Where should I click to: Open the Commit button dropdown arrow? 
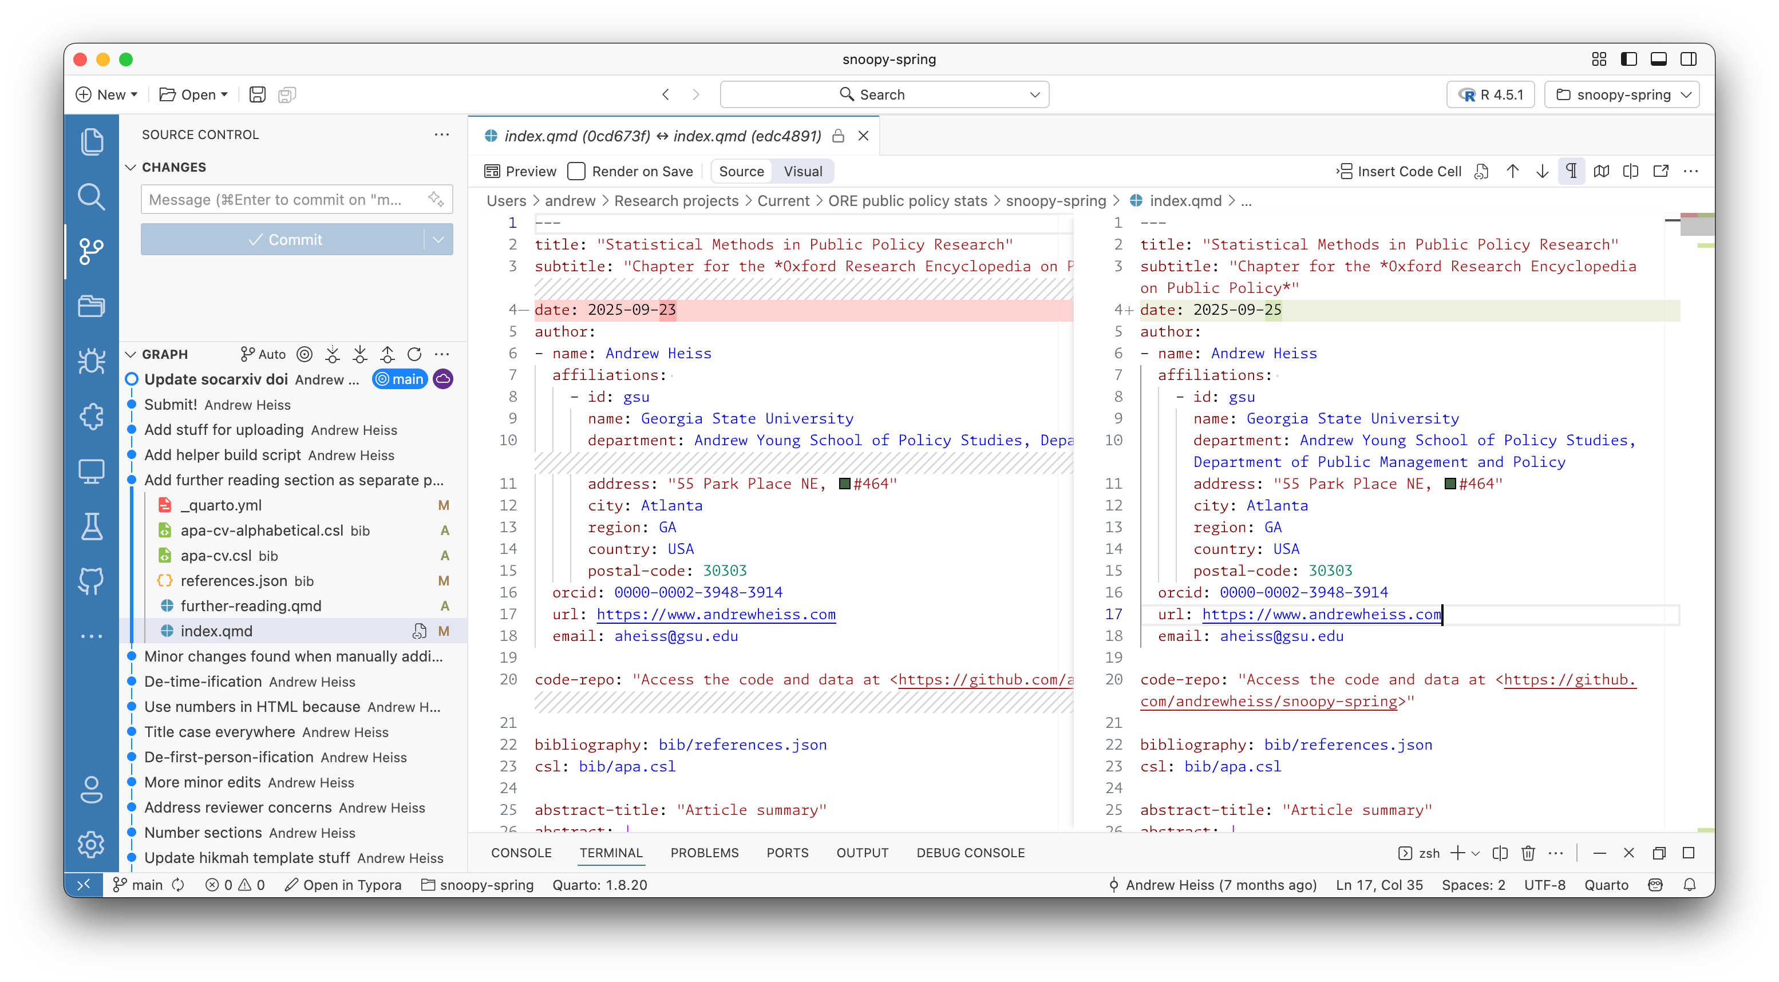(438, 240)
